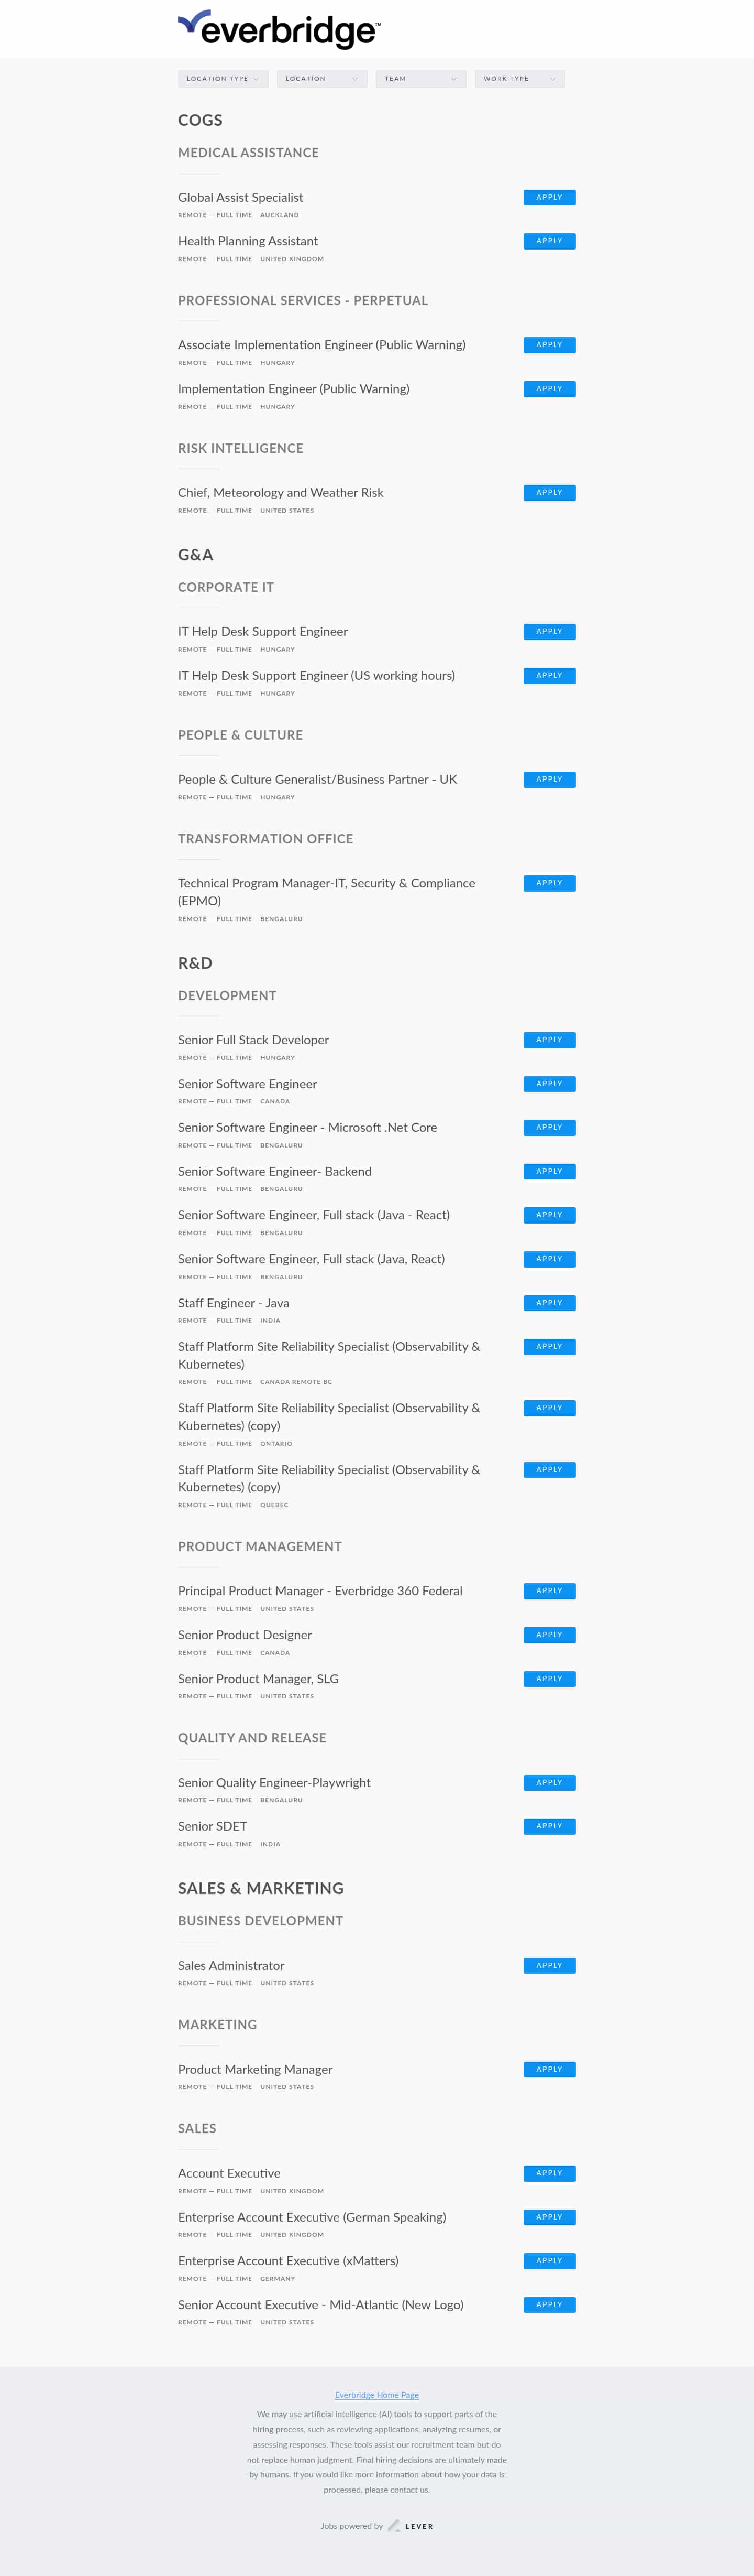Open the LOCATION TYPE filter dropdown
754x2576 pixels.
tap(223, 78)
